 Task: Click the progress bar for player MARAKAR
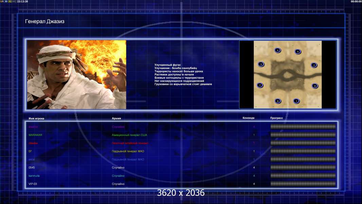pos(303,135)
